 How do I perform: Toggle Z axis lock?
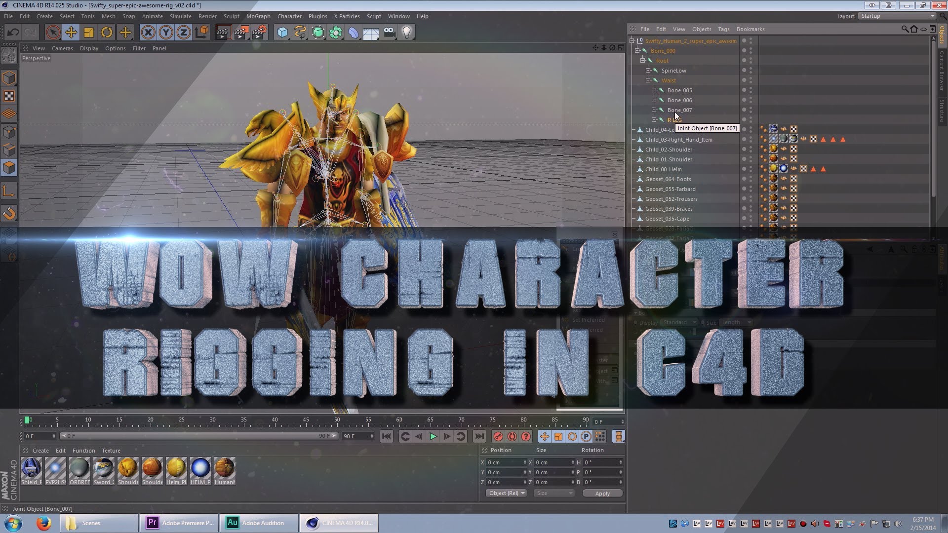coord(183,33)
